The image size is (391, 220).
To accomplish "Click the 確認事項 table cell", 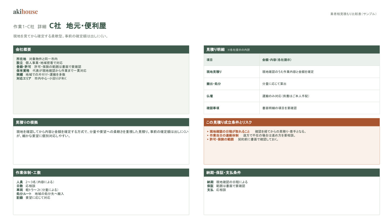I will click(232, 108).
